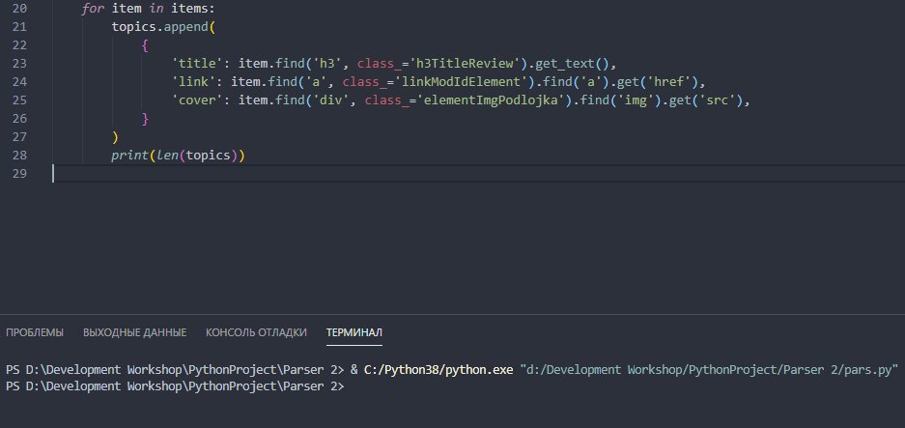Click line number 29 in gutter
Screen dimensions: 905x428
click(19, 174)
